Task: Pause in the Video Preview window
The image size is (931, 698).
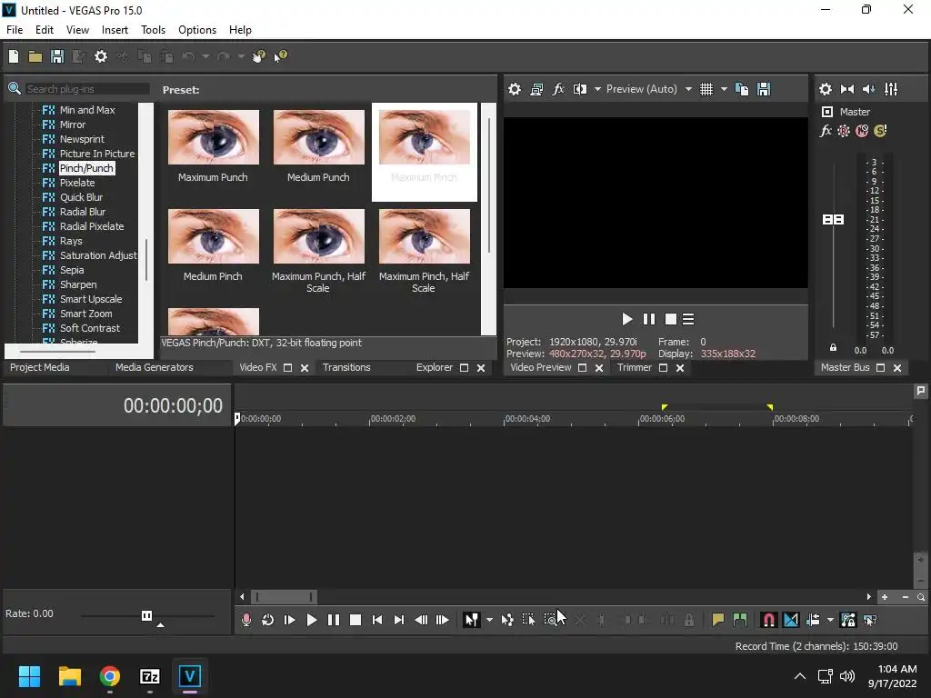Action: click(x=649, y=319)
